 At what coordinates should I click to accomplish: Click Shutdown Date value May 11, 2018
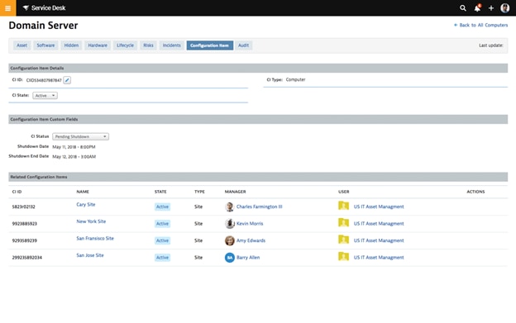coord(74,147)
